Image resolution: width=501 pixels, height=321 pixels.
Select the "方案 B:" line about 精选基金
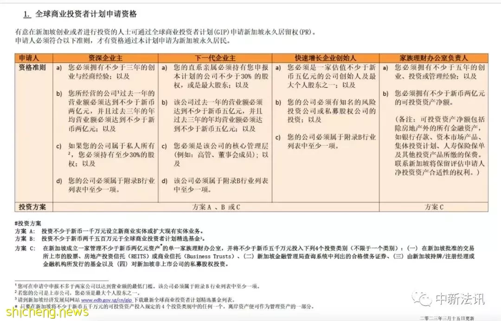[x=109, y=239]
